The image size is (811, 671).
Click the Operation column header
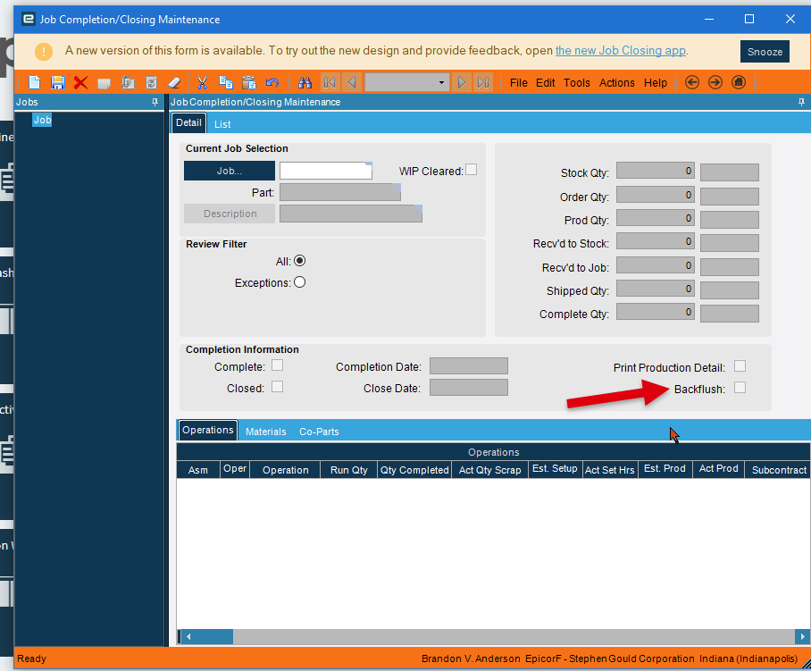(285, 470)
